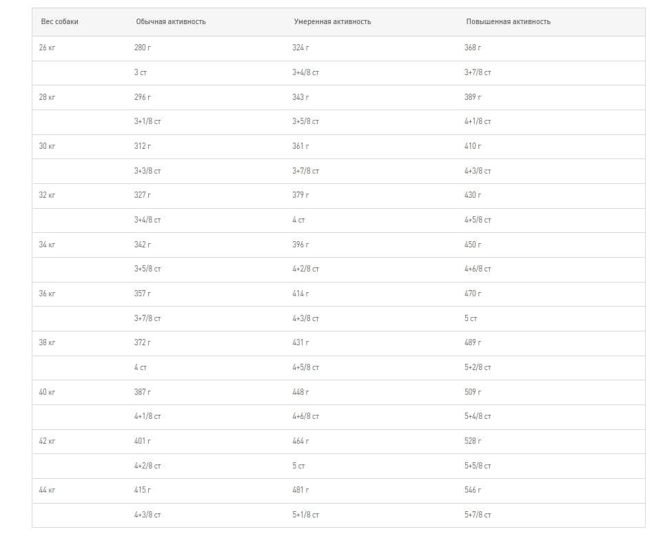Image resolution: width=654 pixels, height=534 pixels.
Task: Select the 327 г cell
Action: tap(143, 195)
